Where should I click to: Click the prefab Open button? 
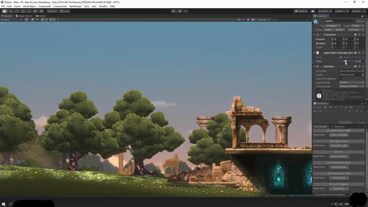coord(328,30)
